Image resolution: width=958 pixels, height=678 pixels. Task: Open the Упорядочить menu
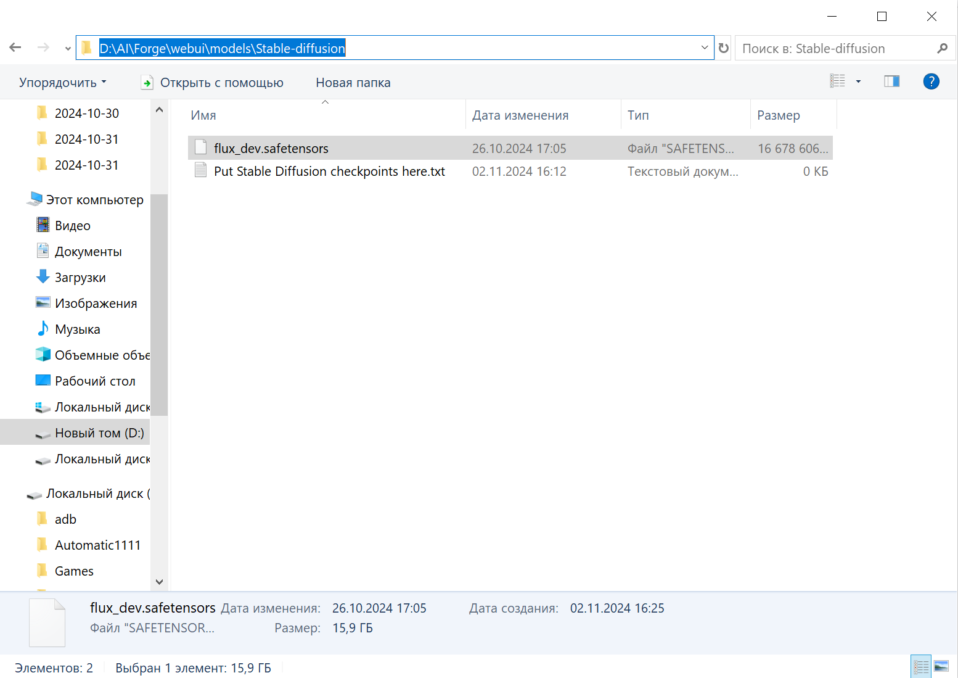pyautogui.click(x=62, y=82)
